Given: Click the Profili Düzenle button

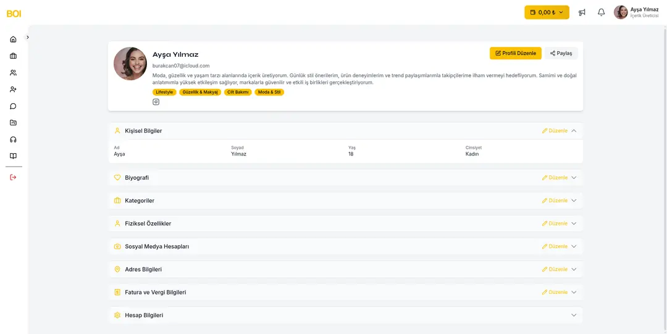Looking at the screenshot, I should (x=515, y=53).
